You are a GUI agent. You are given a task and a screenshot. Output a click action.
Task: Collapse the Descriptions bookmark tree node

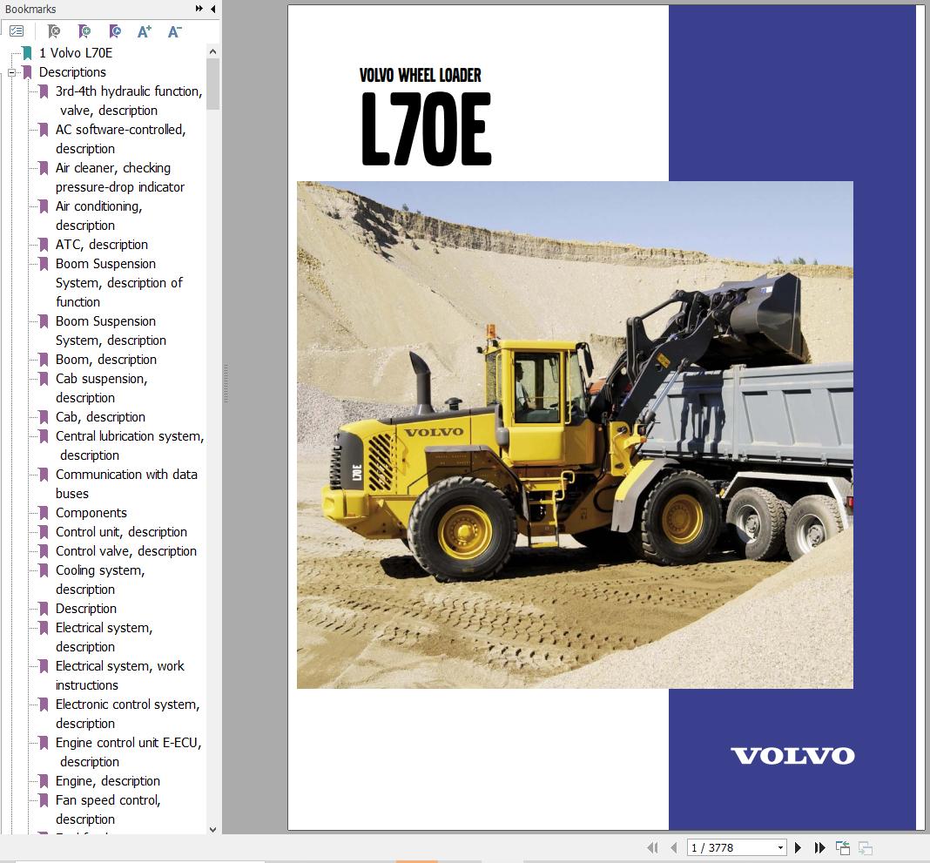point(11,72)
